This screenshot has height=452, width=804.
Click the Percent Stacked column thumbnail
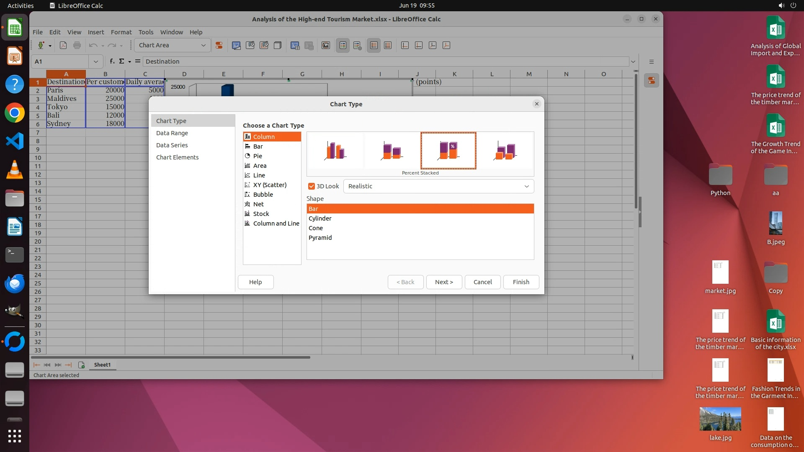coord(448,151)
